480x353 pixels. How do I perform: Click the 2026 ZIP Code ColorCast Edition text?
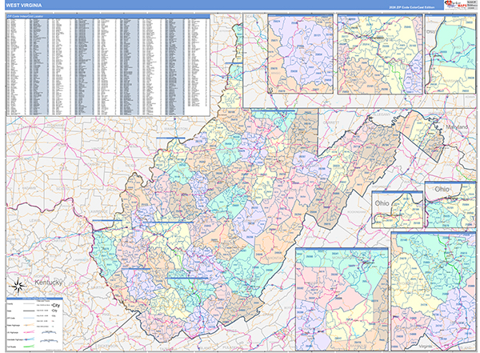point(412,7)
